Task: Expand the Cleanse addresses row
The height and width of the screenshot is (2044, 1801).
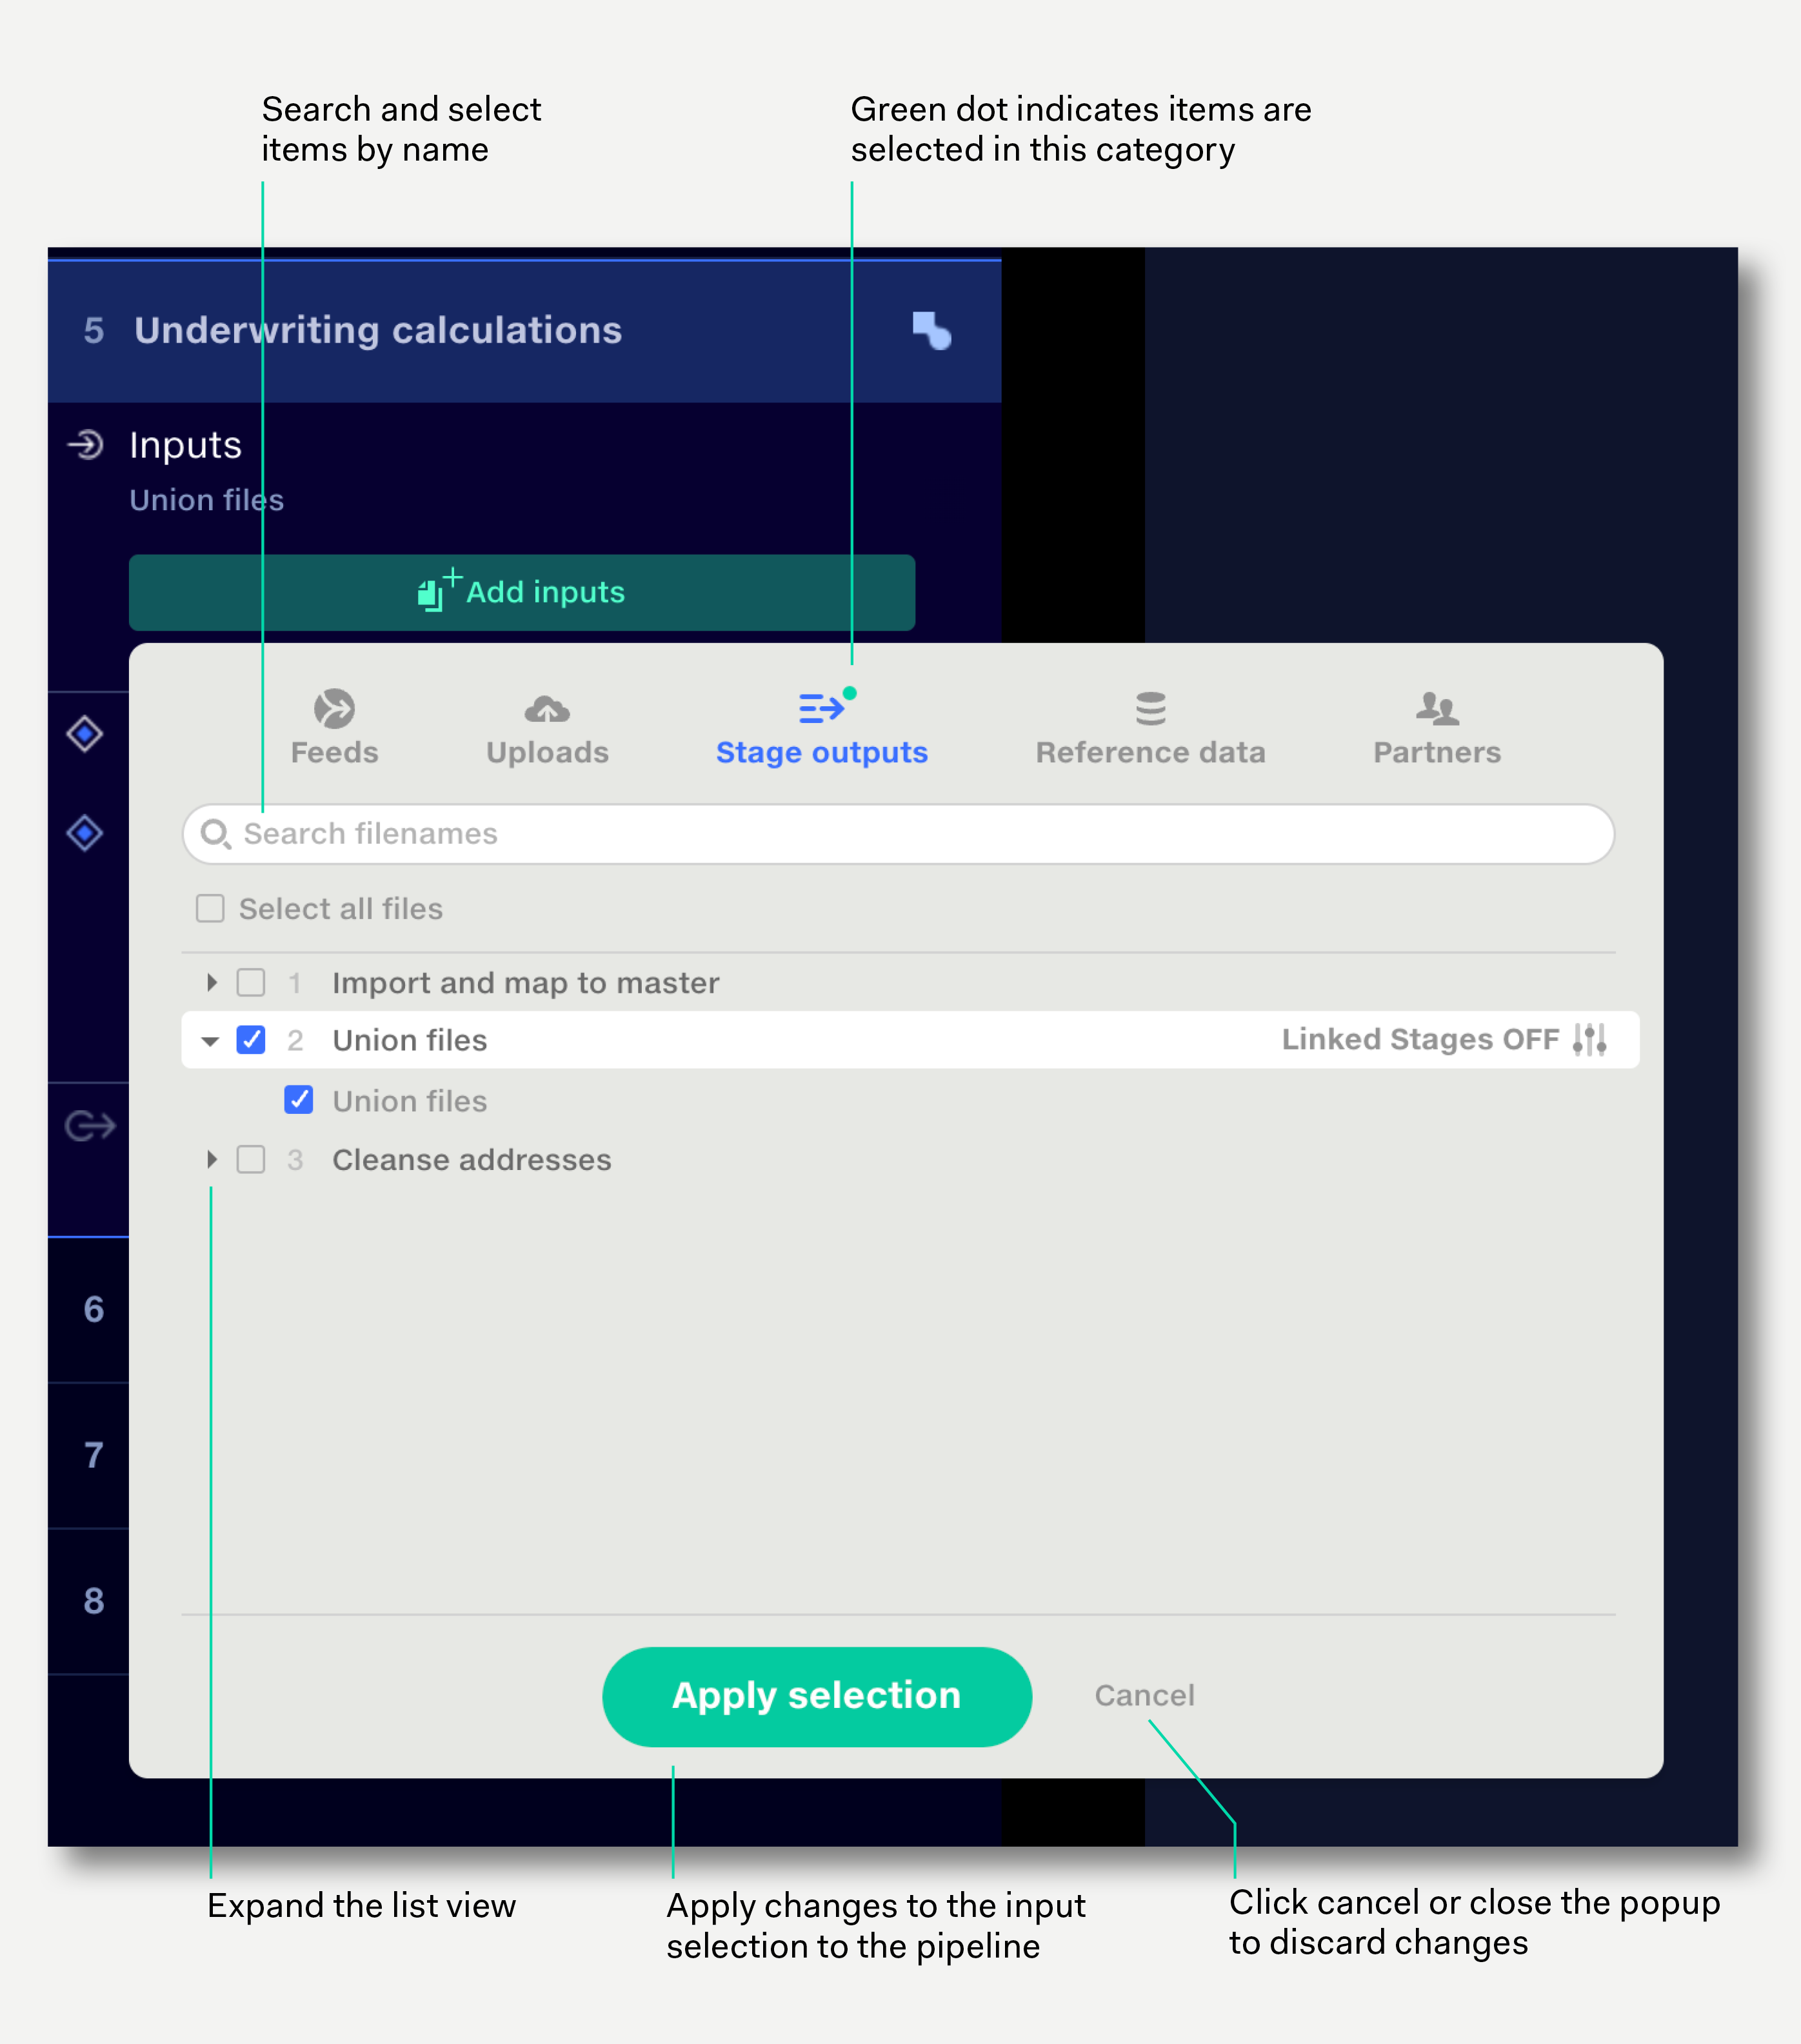Action: click(211, 1159)
